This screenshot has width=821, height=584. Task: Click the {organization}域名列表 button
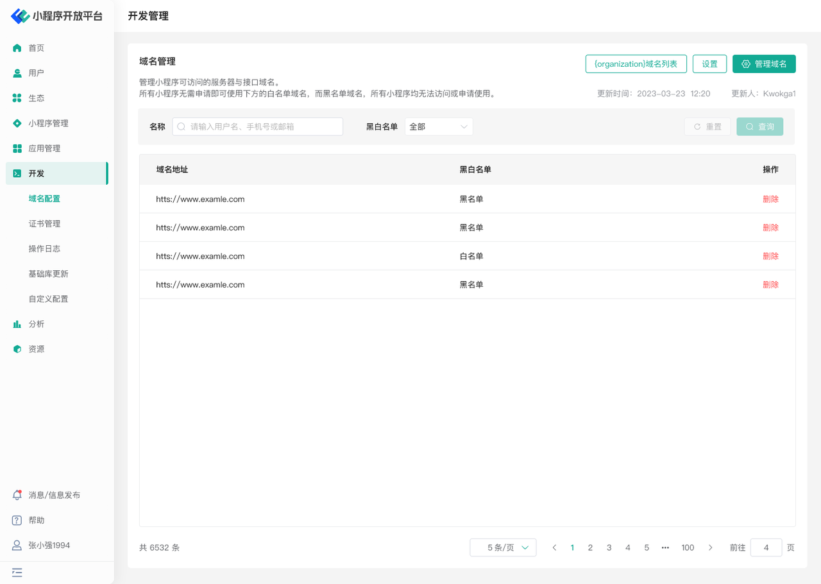coord(636,64)
